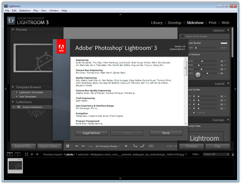Toggle the Bottom guide link box

[x=194, y=108]
